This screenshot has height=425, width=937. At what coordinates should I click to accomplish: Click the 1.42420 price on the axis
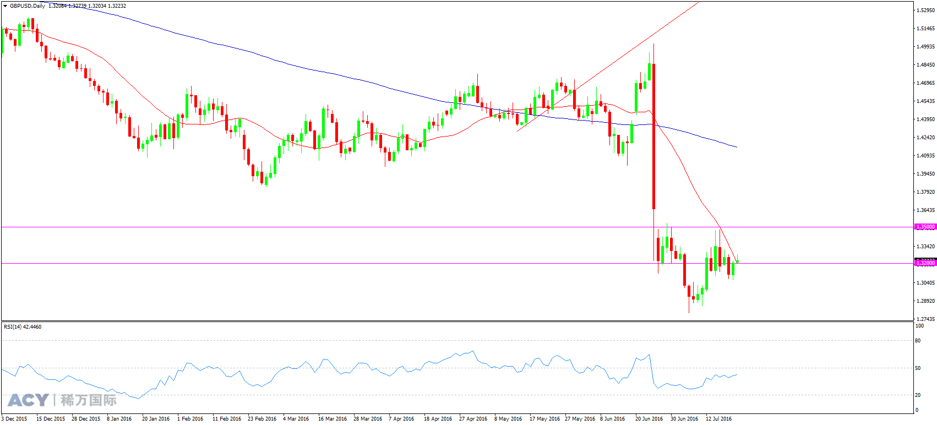925,137
